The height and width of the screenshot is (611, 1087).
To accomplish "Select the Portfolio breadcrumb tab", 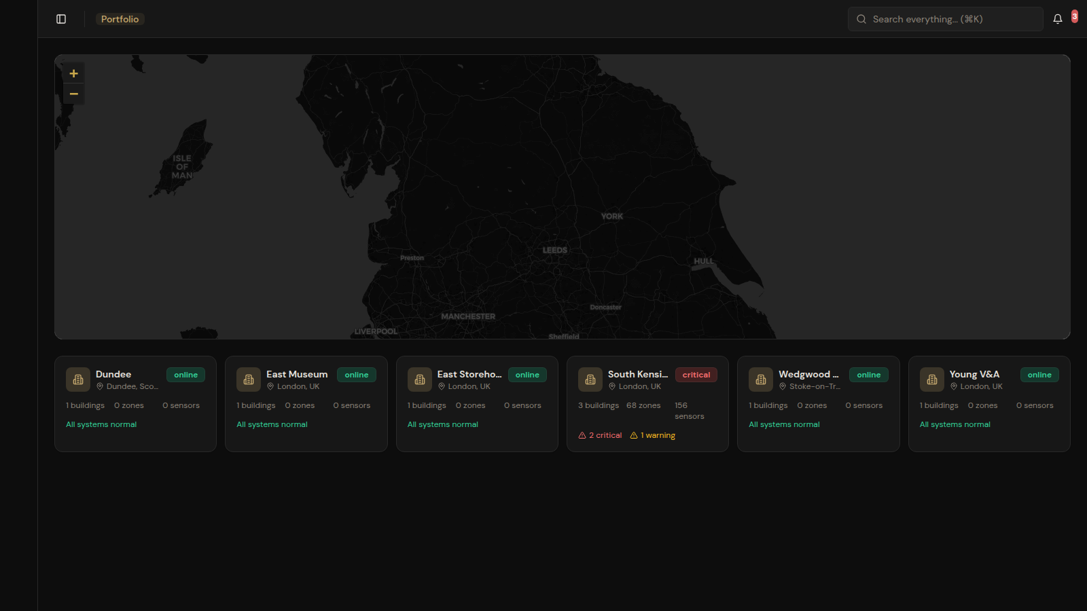I will (x=120, y=19).
